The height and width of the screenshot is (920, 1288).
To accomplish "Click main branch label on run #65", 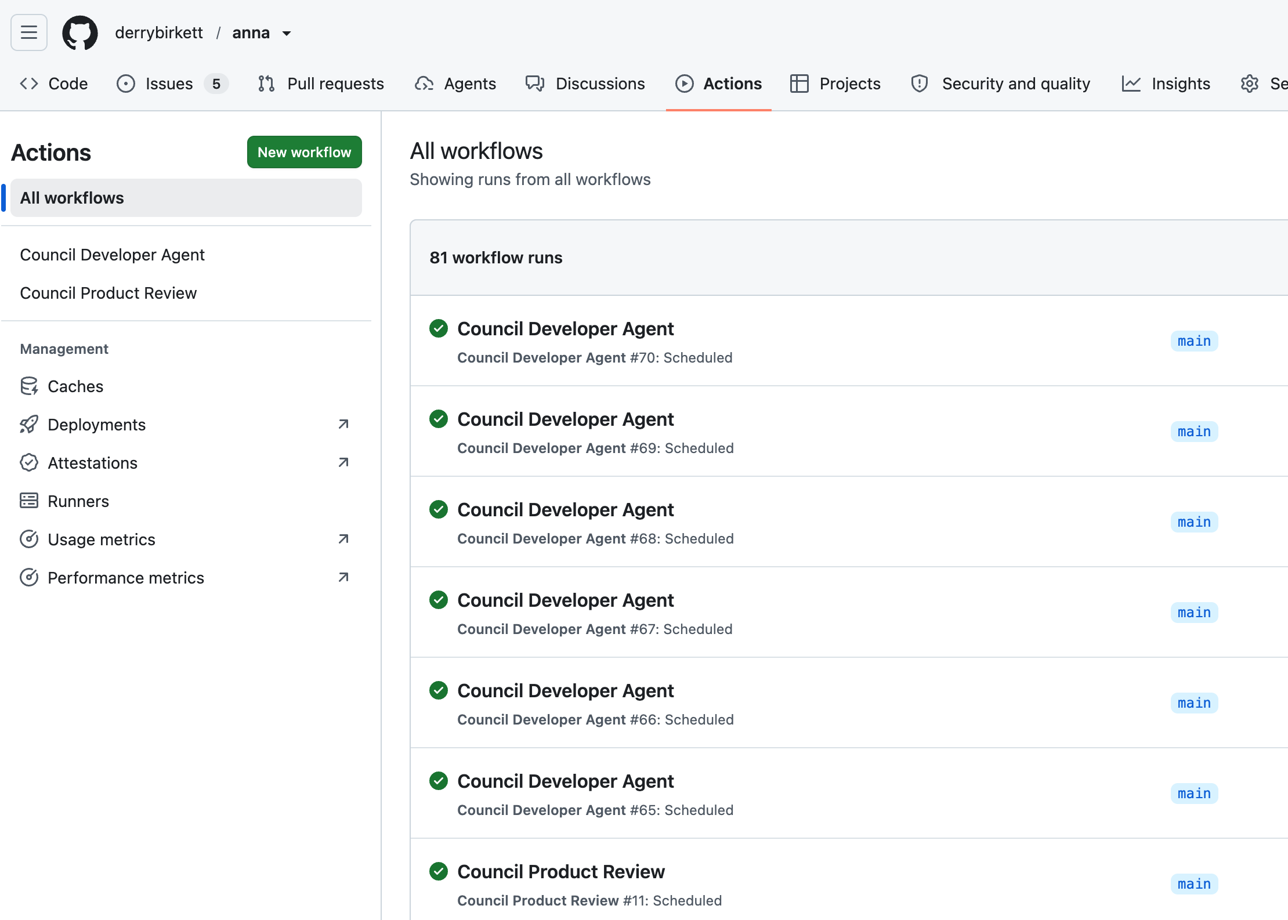I will [1194, 794].
